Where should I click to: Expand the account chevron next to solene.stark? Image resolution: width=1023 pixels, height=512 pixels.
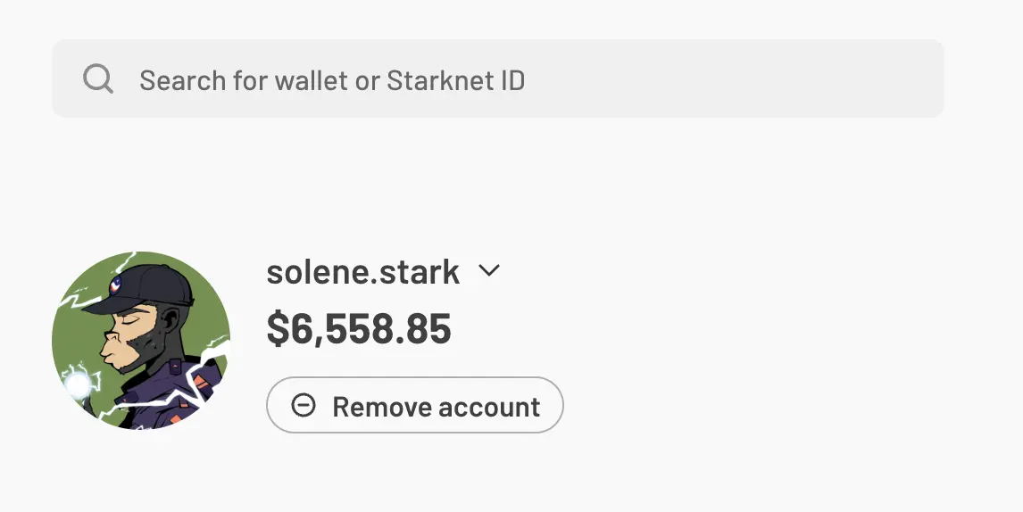(488, 270)
